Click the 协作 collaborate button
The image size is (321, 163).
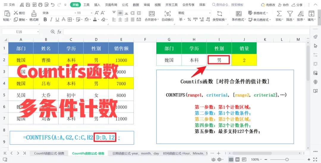(284, 5)
